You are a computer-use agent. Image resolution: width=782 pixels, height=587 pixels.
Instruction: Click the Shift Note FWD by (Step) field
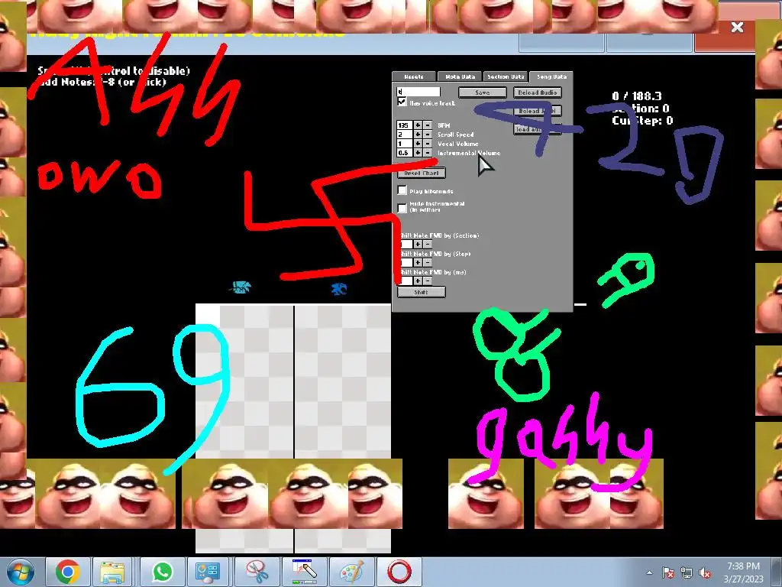coord(406,263)
